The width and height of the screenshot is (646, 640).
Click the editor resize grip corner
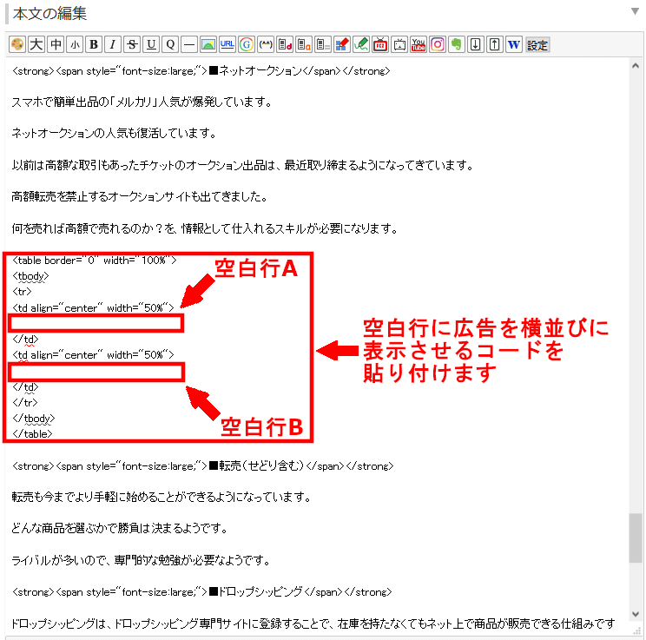636,631
